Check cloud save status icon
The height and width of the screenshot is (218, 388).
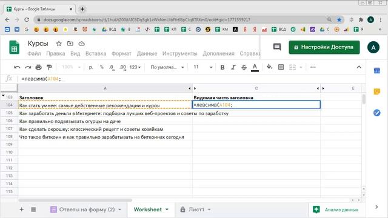point(82,44)
